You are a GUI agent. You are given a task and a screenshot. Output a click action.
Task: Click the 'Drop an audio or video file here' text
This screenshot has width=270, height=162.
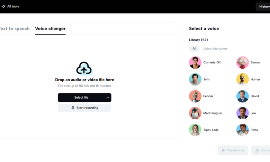(x=84, y=80)
